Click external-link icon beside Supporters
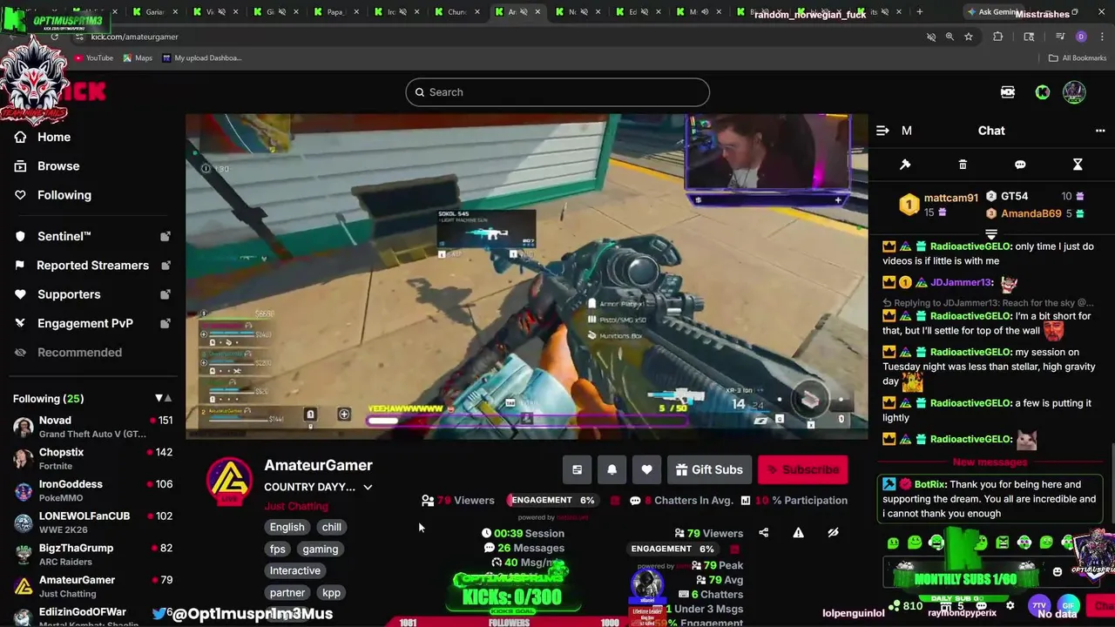1115x627 pixels. pos(166,294)
